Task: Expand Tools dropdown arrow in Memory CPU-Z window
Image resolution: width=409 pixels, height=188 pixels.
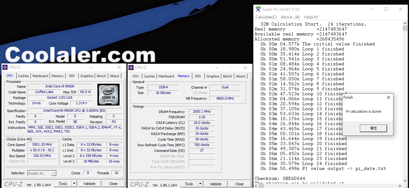Action: click(x=200, y=184)
